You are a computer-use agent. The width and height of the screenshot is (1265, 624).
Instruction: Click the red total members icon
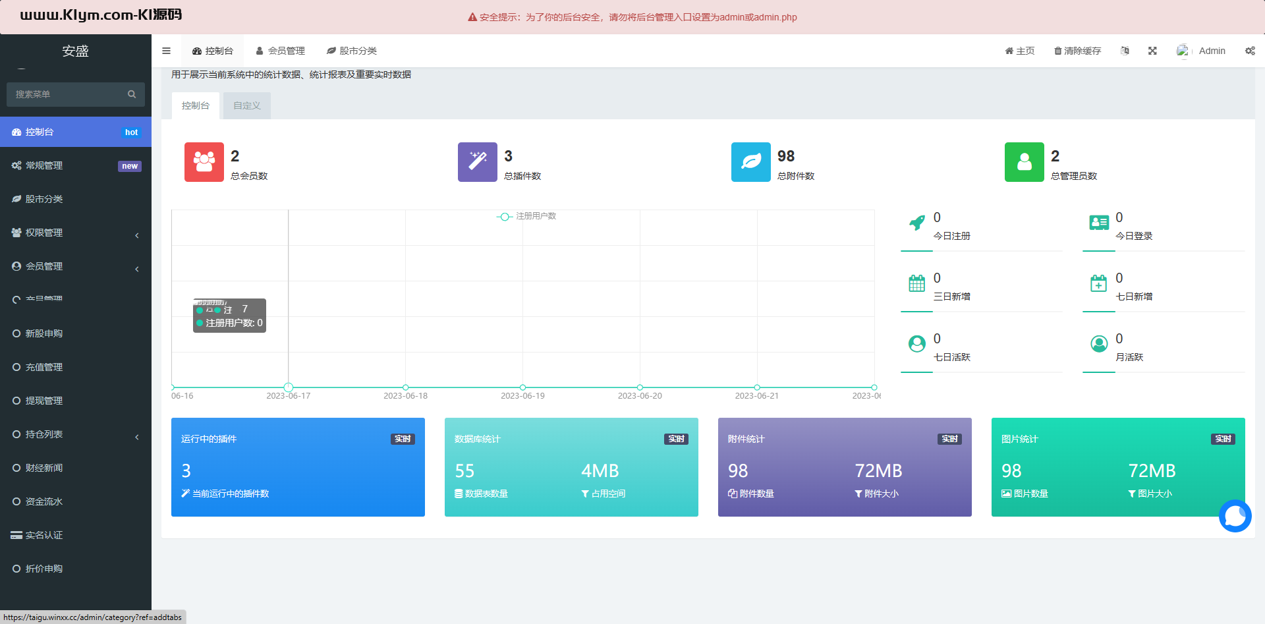(204, 162)
